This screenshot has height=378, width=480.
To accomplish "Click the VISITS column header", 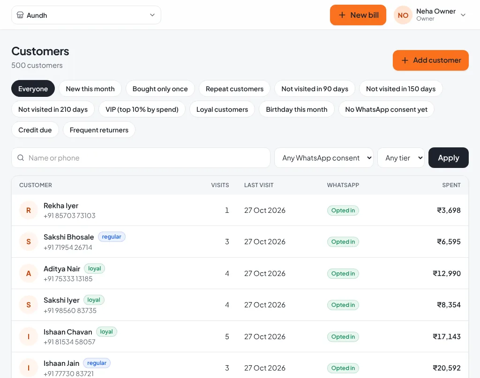I will [x=220, y=185].
